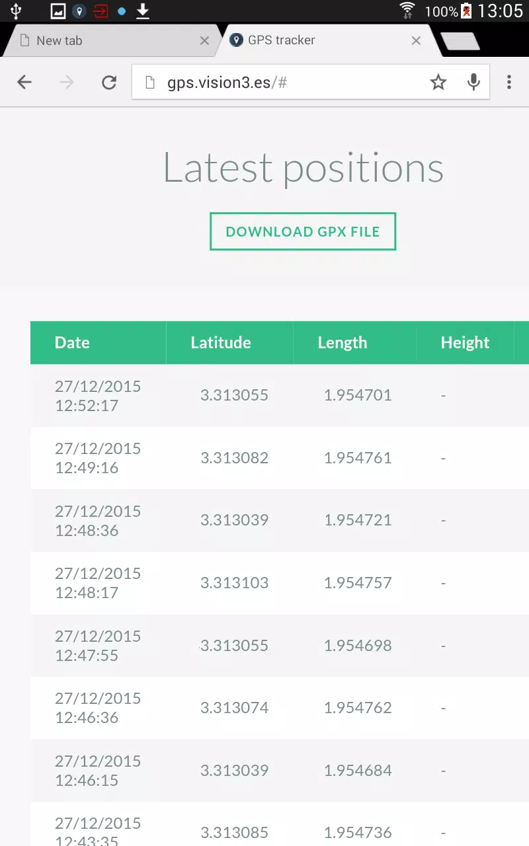Image resolution: width=529 pixels, height=846 pixels.
Task: Click the Download GPX File button
Action: (303, 231)
